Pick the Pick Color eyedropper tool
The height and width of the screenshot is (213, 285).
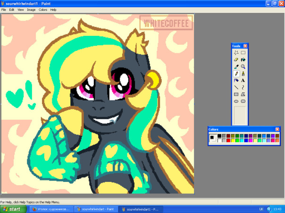236,66
